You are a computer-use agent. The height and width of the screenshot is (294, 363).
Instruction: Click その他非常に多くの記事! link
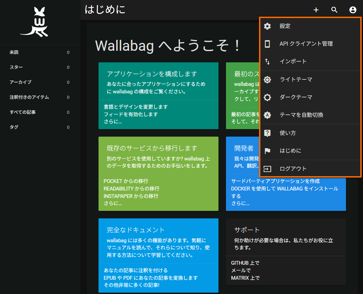132,285
